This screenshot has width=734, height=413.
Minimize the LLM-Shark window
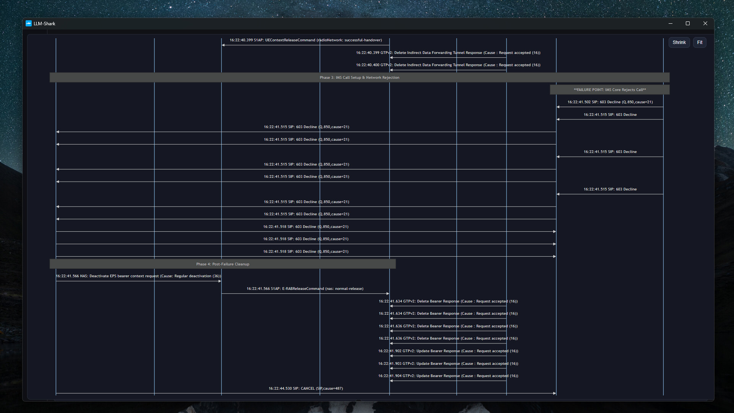click(x=670, y=24)
